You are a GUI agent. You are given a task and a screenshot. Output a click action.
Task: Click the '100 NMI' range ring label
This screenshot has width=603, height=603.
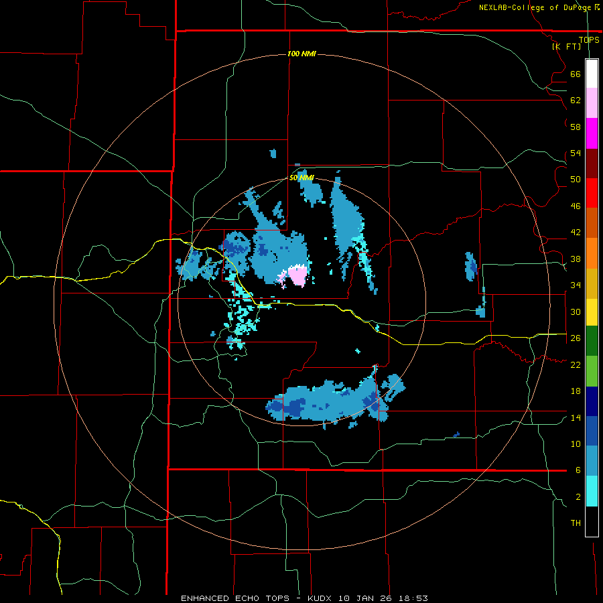pos(301,54)
